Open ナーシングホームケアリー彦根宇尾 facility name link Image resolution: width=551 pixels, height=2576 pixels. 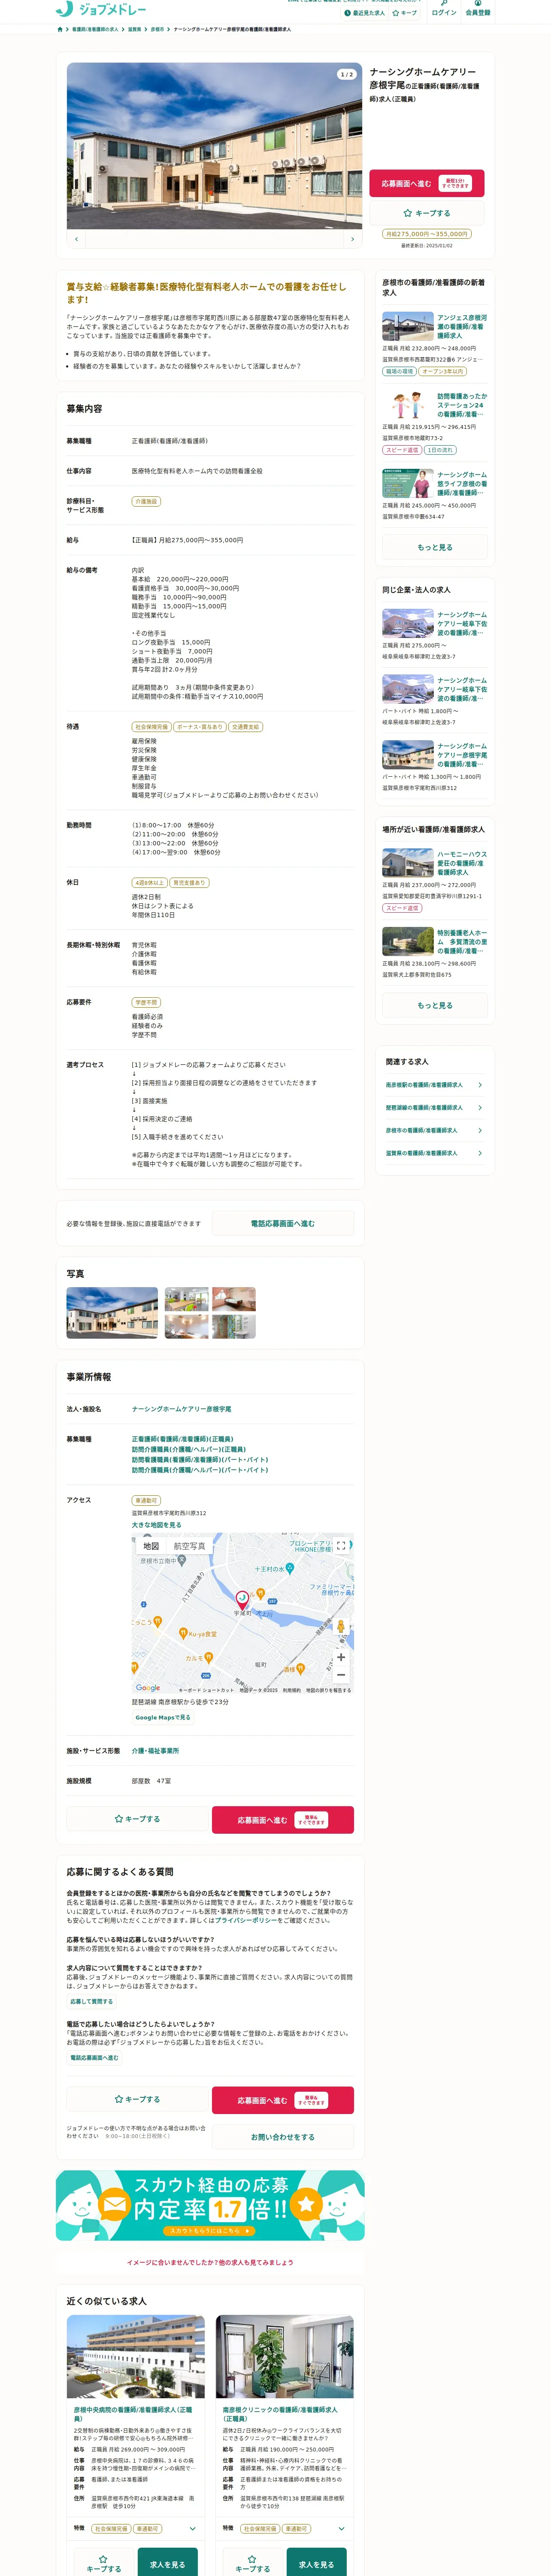[181, 1408]
